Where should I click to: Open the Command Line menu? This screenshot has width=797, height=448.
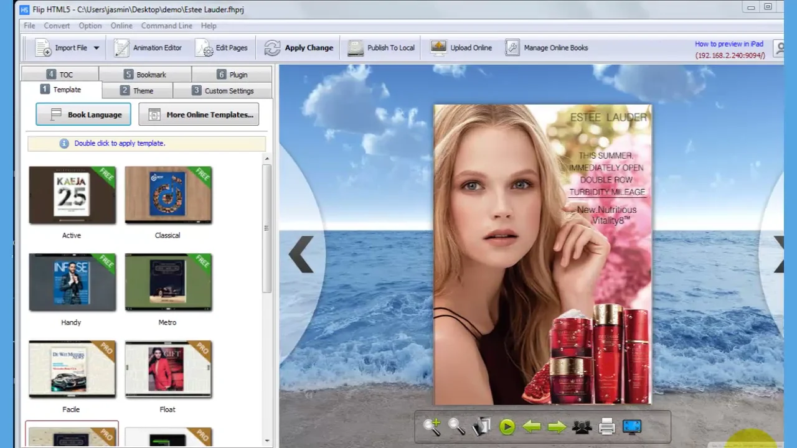coord(166,26)
